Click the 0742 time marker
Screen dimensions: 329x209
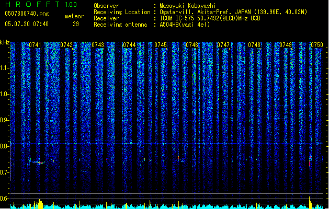tap(66, 45)
